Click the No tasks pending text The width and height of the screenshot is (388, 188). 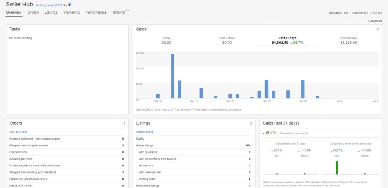[x=21, y=38]
